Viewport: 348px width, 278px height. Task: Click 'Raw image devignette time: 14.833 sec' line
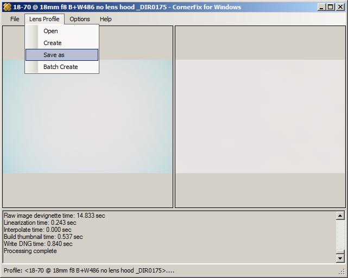[54, 216]
